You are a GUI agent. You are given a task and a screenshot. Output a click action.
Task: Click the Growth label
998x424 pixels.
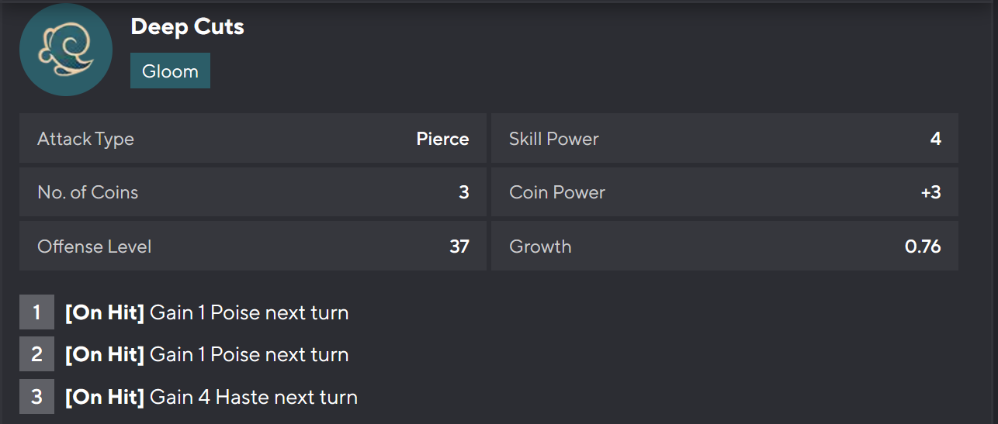point(540,246)
